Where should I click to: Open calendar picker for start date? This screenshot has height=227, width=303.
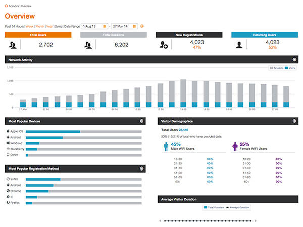pyautogui.click(x=105, y=26)
